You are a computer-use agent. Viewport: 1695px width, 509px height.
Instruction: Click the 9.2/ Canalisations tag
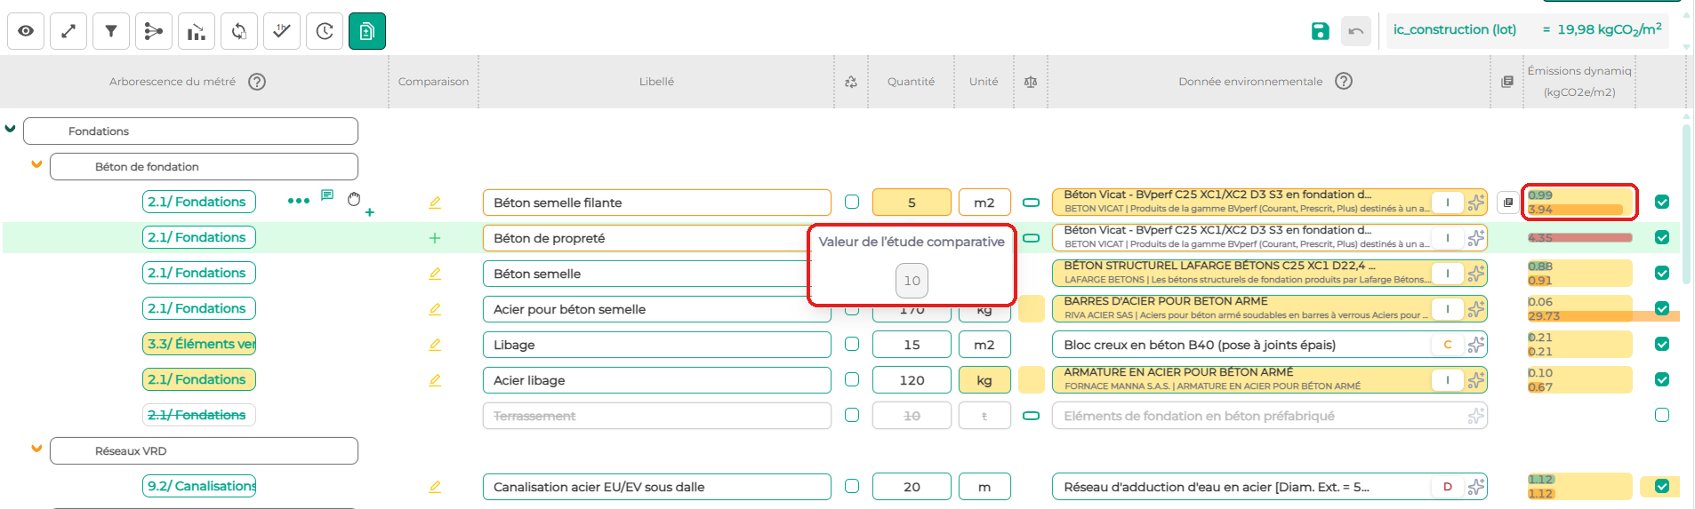coord(199,486)
